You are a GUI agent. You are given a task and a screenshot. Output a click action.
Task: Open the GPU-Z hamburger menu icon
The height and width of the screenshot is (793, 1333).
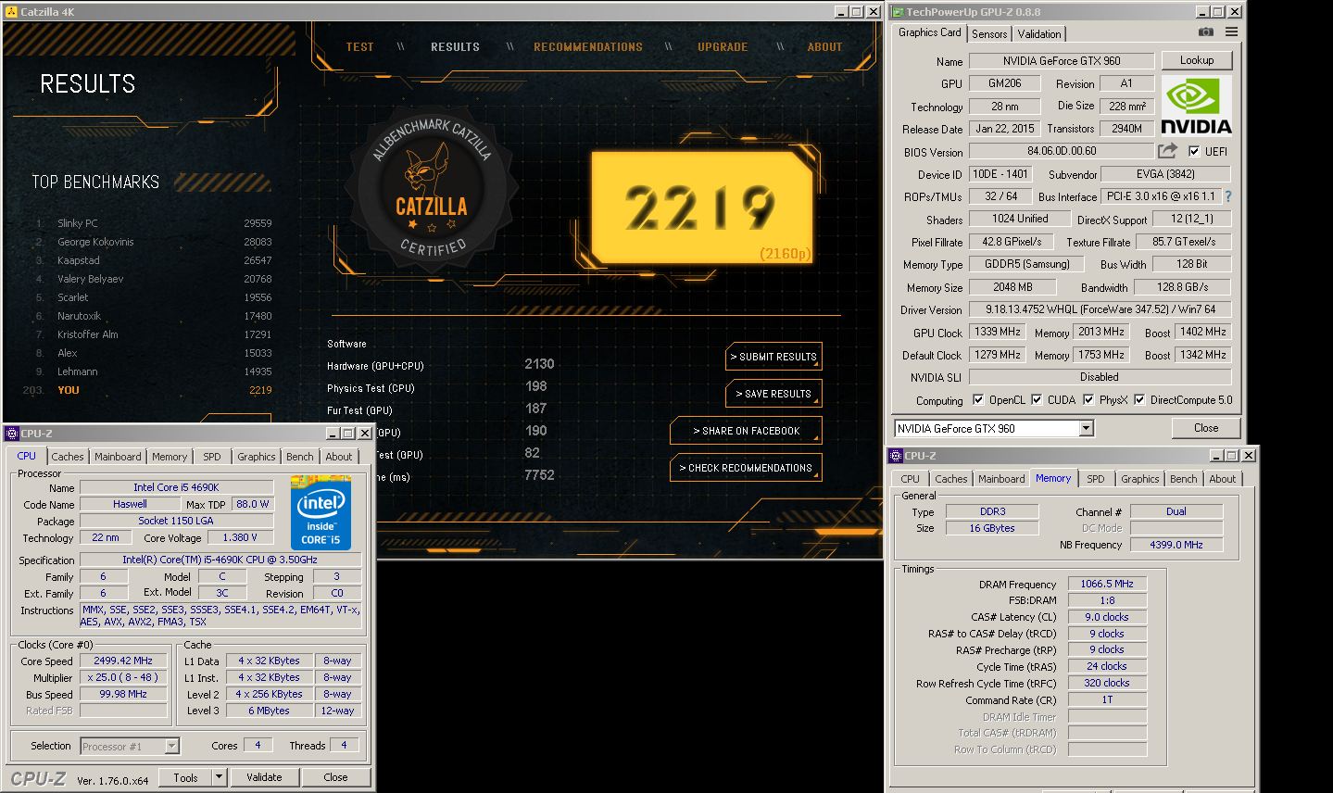(x=1231, y=32)
